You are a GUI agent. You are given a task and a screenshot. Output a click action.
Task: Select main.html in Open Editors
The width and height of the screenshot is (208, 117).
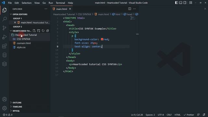[x=30, y=22]
